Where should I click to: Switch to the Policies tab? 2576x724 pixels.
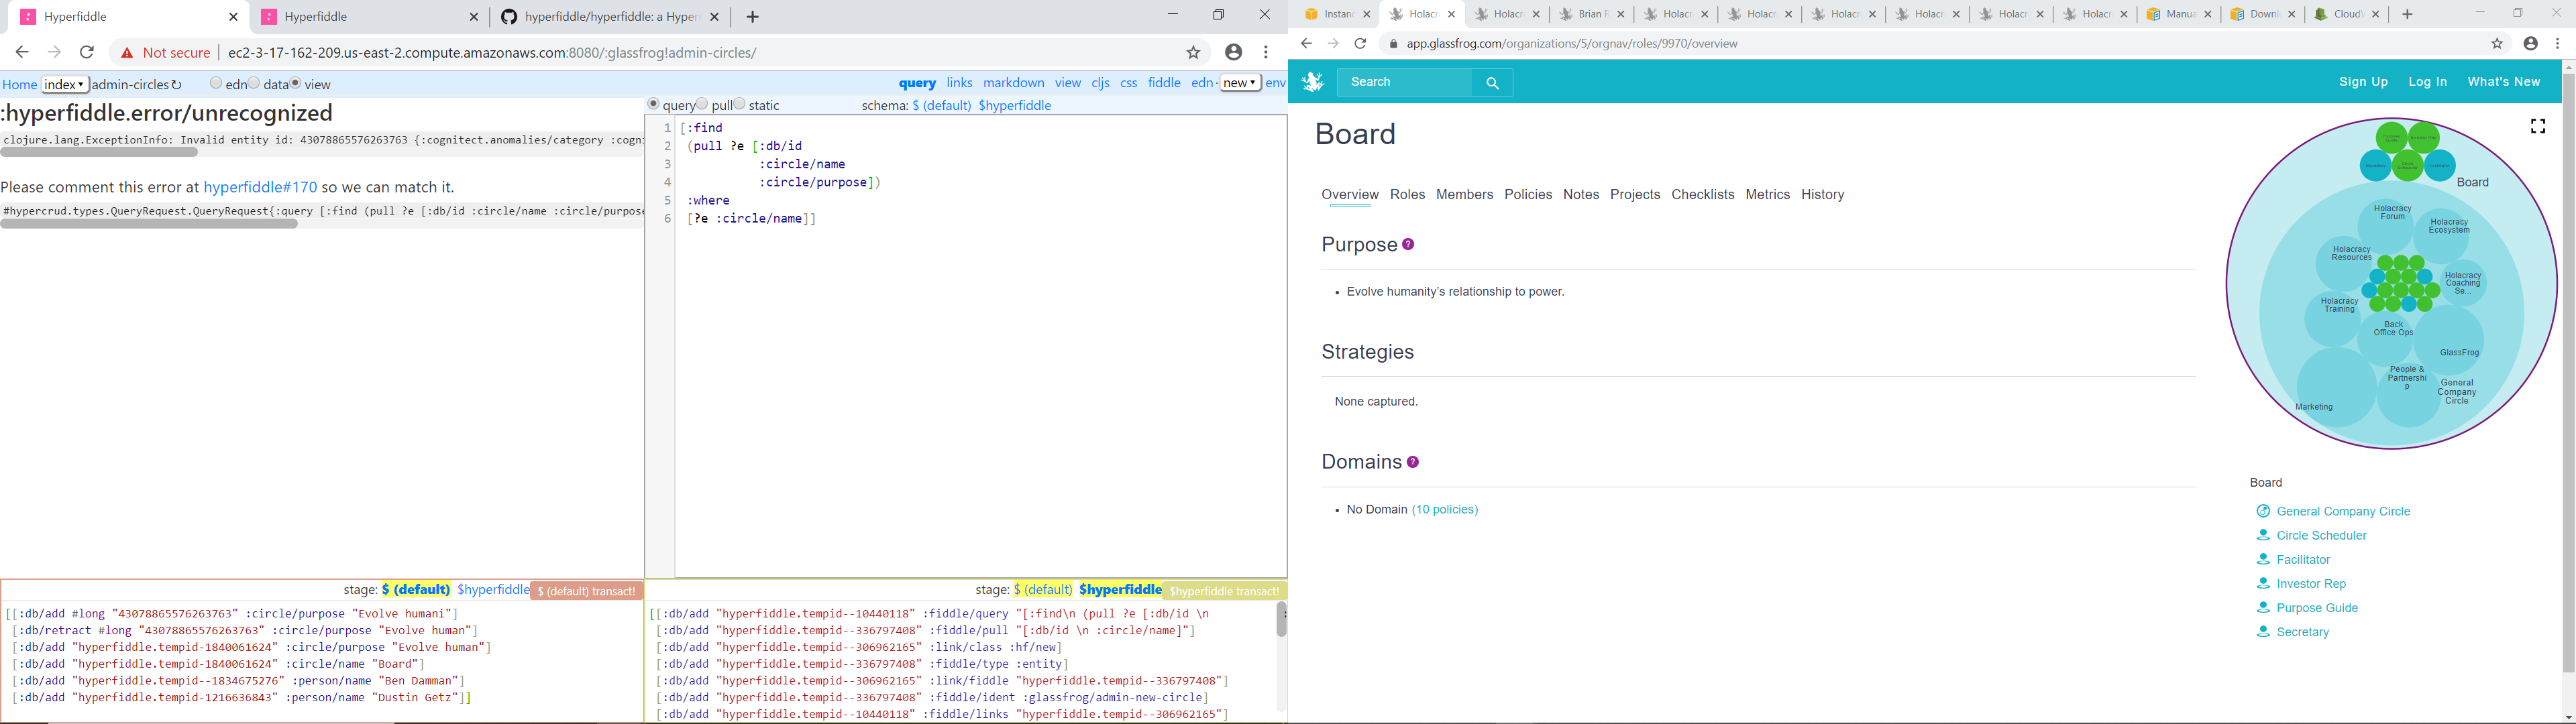[x=1528, y=195]
